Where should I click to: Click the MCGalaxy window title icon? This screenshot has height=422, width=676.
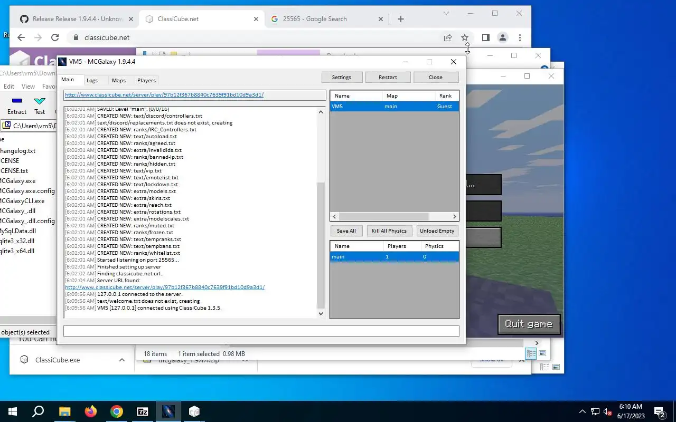pyautogui.click(x=63, y=62)
